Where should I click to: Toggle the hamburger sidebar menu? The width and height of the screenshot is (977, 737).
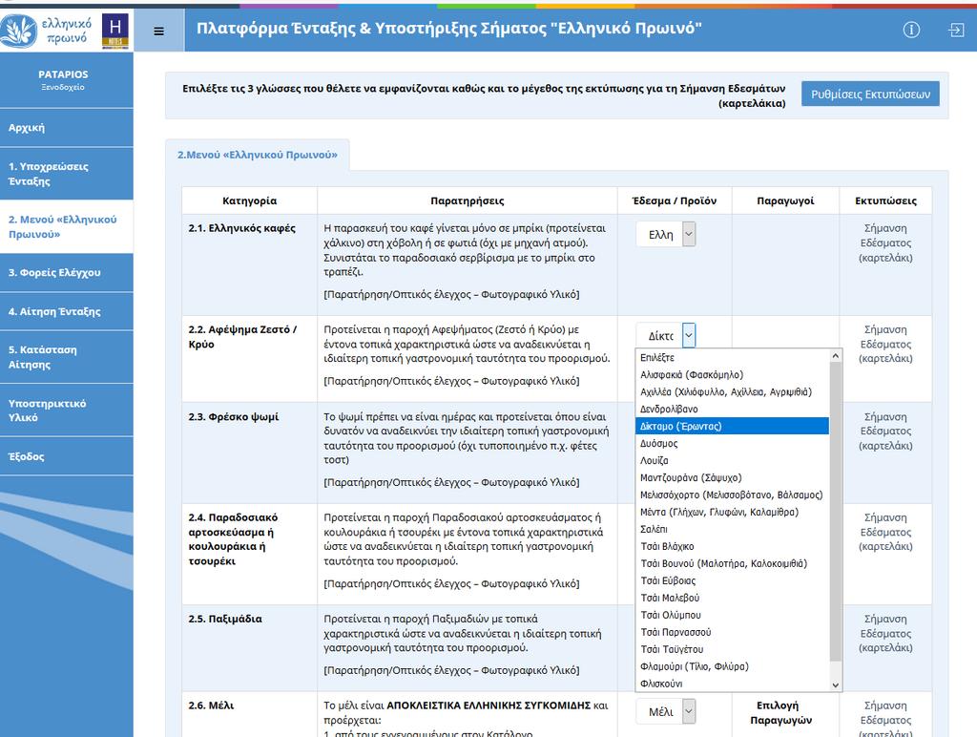coord(159,31)
